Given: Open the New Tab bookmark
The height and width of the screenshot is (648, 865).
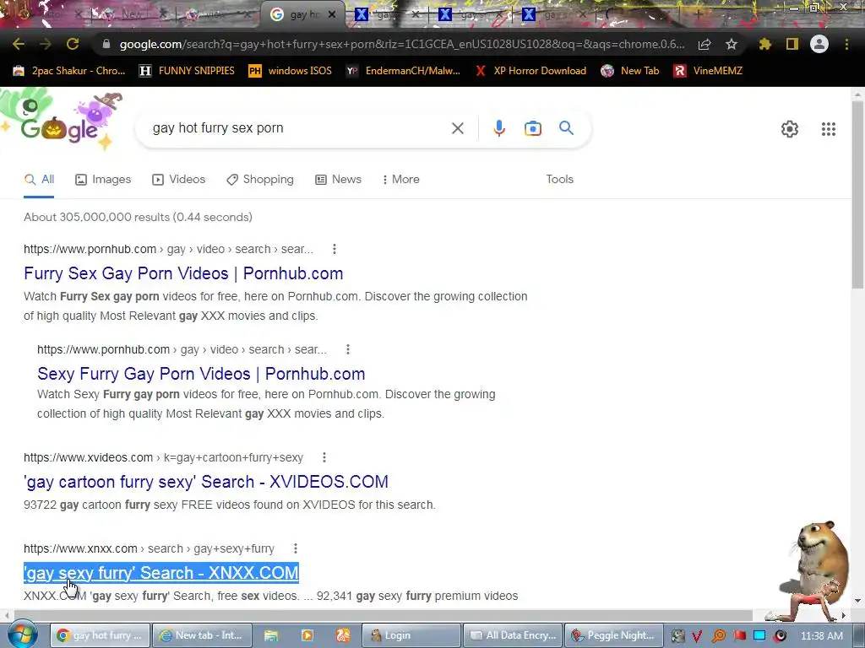Looking at the screenshot, I should (630, 71).
